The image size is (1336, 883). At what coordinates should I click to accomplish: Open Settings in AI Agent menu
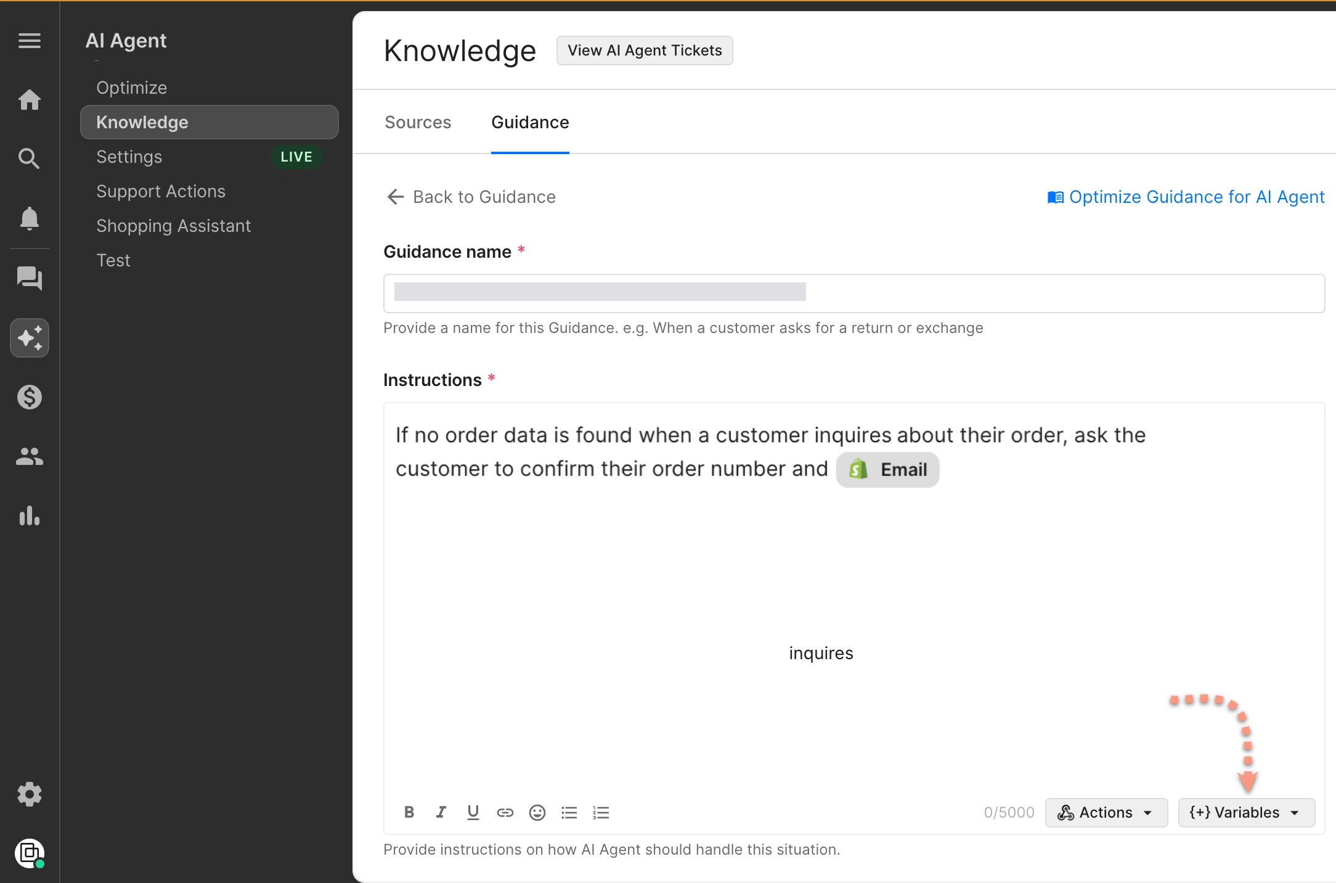coord(129,157)
